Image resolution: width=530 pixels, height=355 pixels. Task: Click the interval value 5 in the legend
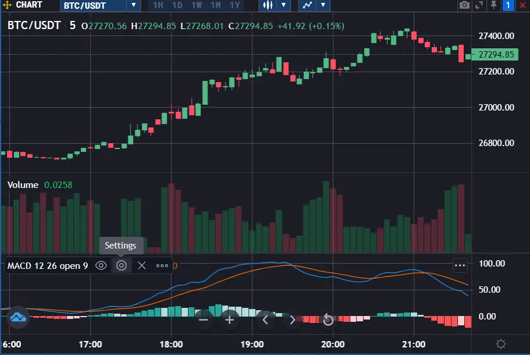tap(72, 26)
